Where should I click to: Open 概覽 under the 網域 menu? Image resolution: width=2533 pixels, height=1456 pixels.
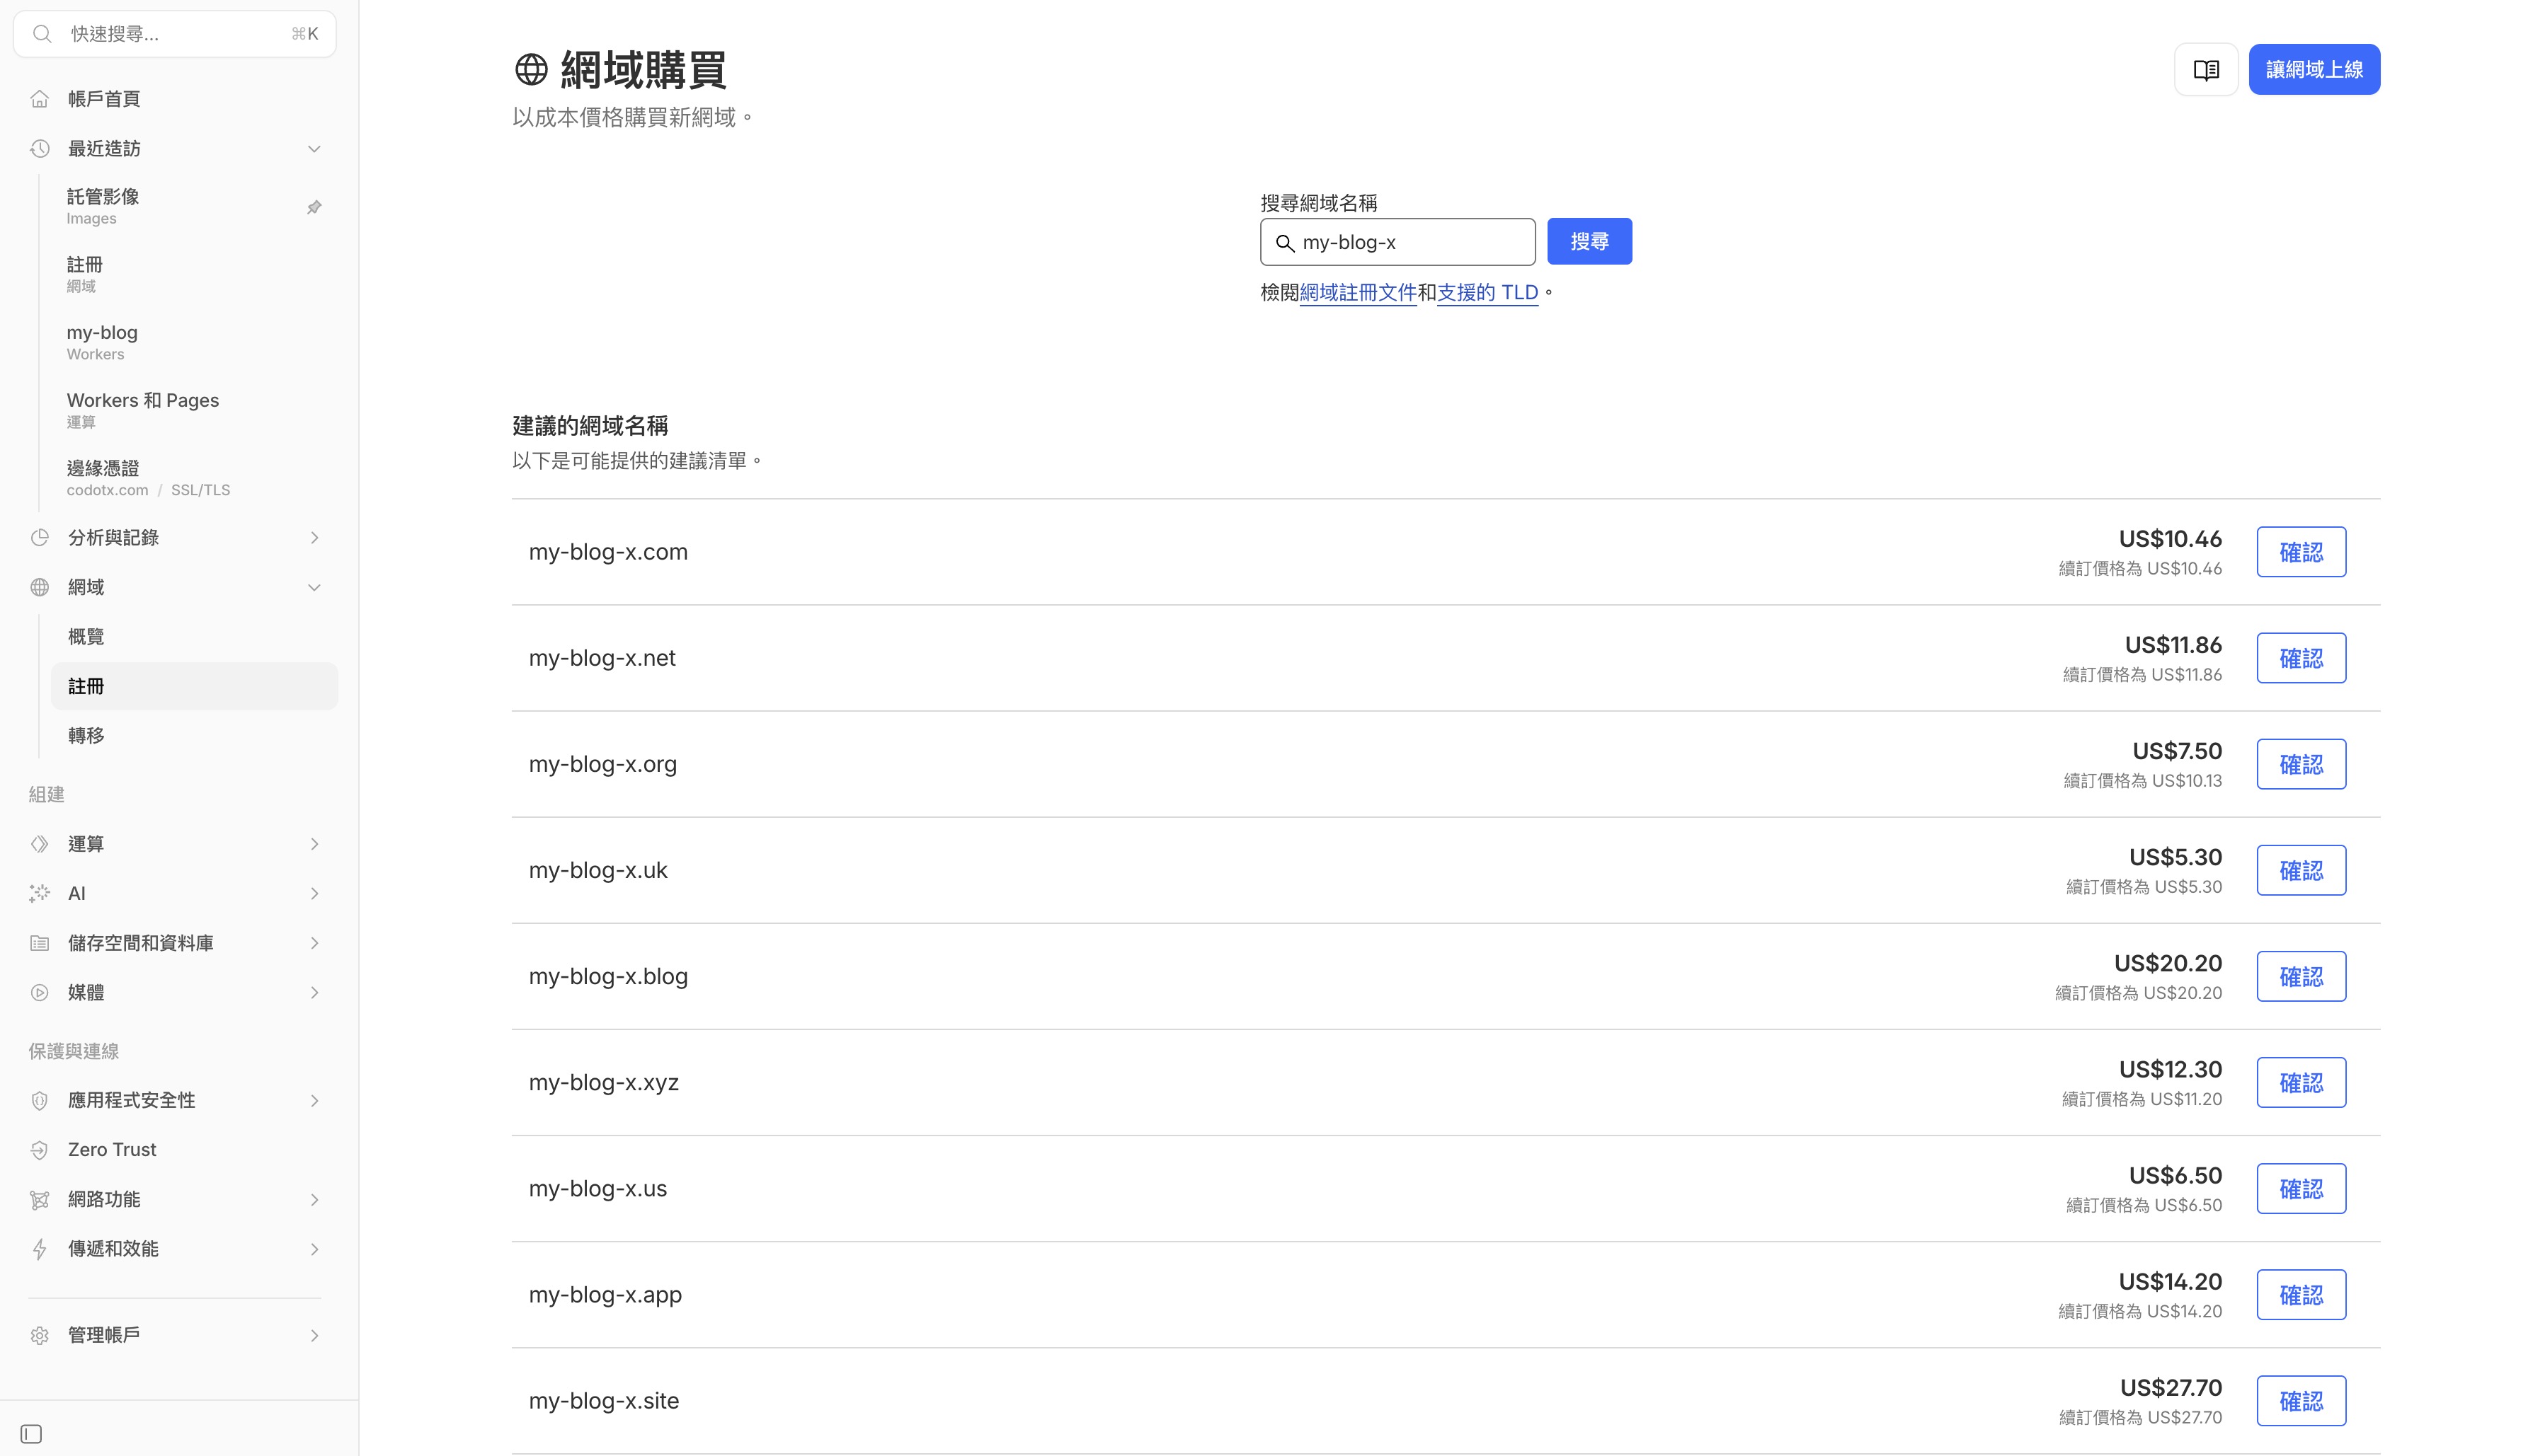click(x=85, y=636)
